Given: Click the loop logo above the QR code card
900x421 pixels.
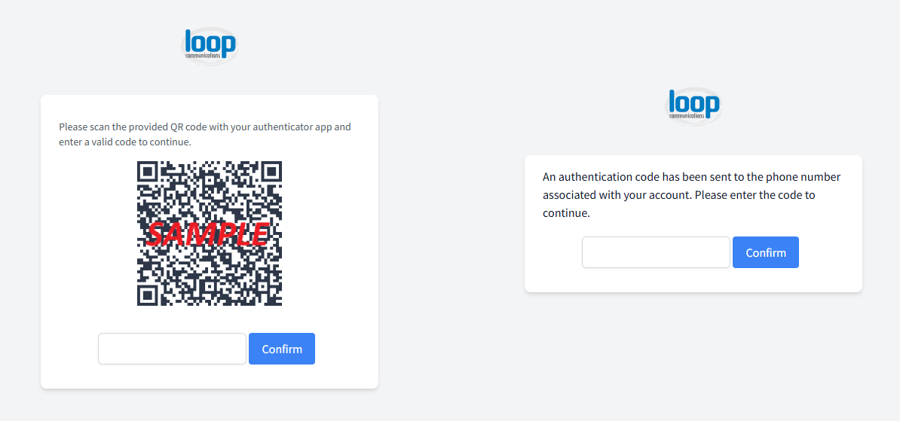Looking at the screenshot, I should point(210,46).
